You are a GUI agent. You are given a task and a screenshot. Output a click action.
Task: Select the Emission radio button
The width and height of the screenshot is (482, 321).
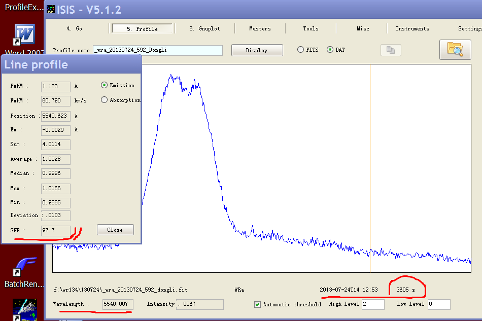[105, 85]
